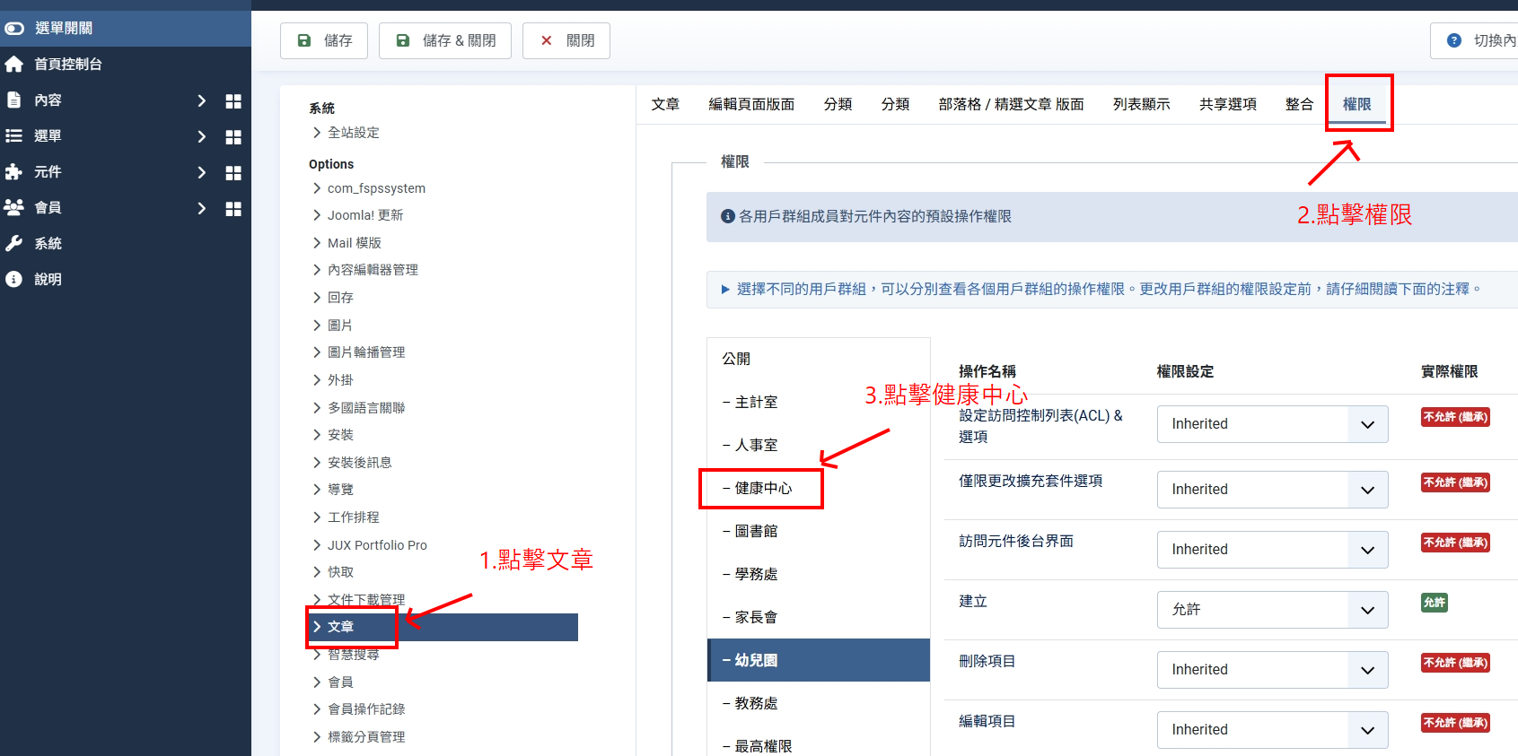
Task: Switch to the 共享選項 tab
Action: pos(1227,105)
